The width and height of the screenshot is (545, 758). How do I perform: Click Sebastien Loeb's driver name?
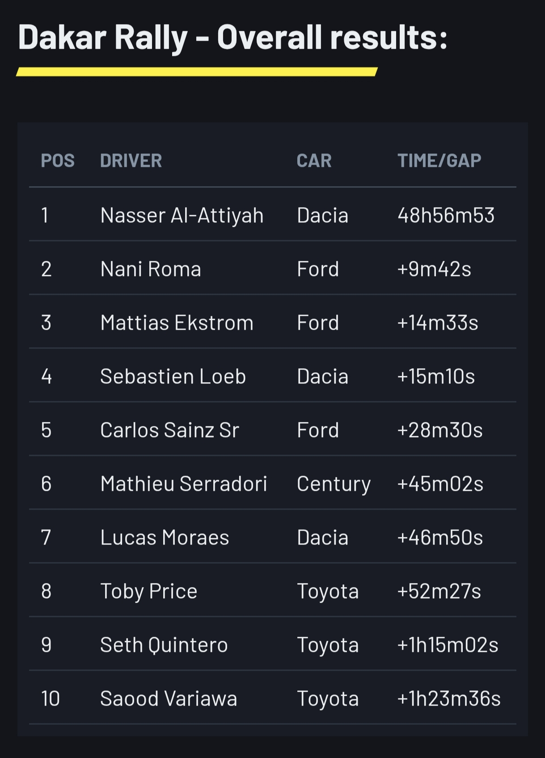[173, 376]
